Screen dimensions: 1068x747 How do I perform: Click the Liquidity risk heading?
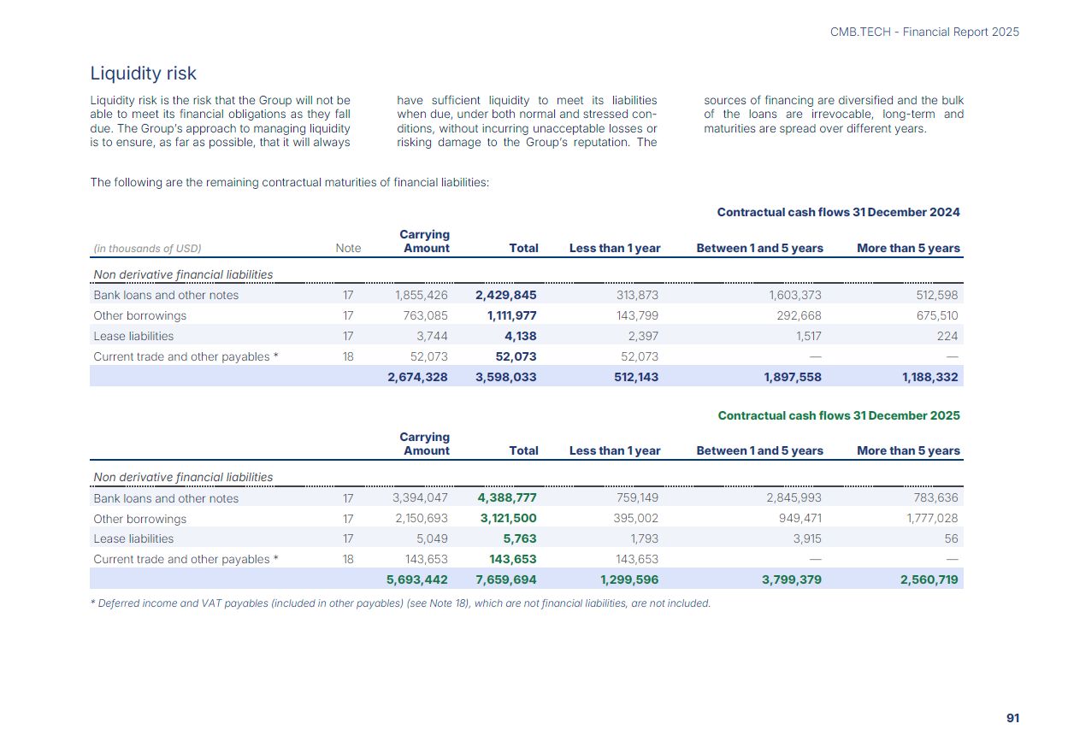pos(144,74)
